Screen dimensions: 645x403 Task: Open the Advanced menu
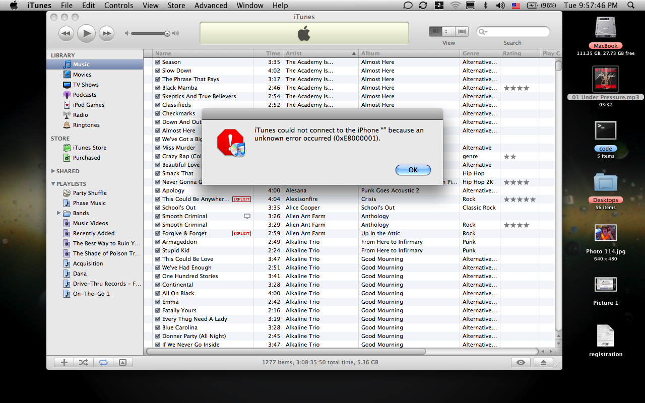click(211, 6)
